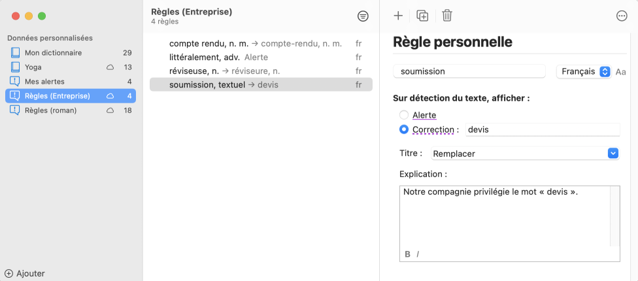This screenshot has height=281, width=638.
Task: Click the duplicate rule icon
Action: click(422, 16)
